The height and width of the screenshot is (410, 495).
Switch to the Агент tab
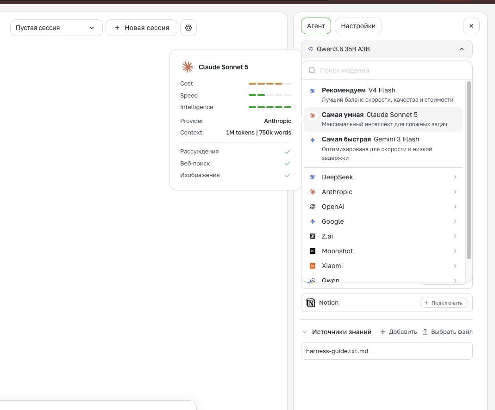(x=316, y=26)
